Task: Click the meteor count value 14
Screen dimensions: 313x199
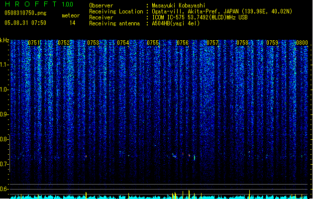Action: (73, 23)
